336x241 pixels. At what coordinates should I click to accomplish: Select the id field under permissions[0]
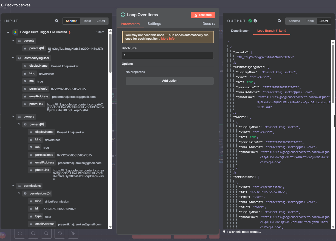[34, 209]
